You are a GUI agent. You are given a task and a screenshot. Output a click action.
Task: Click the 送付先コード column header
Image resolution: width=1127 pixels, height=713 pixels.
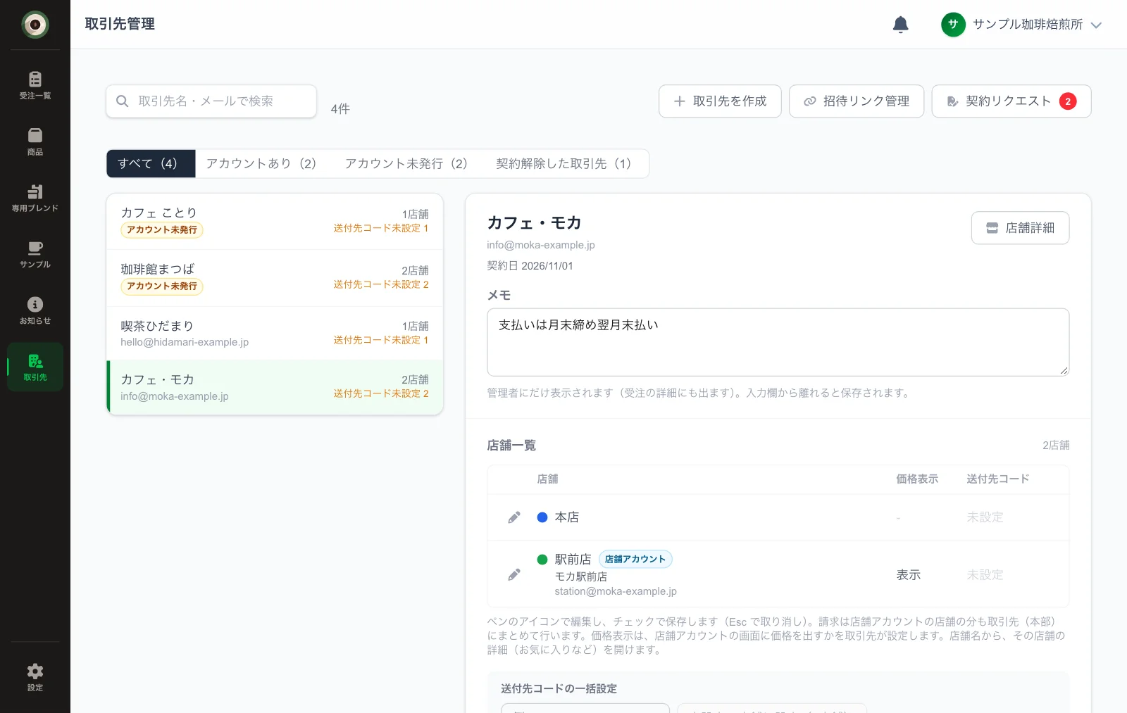[x=997, y=479]
